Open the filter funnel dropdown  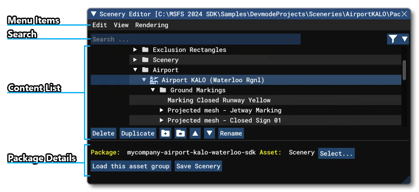pyautogui.click(x=398, y=39)
